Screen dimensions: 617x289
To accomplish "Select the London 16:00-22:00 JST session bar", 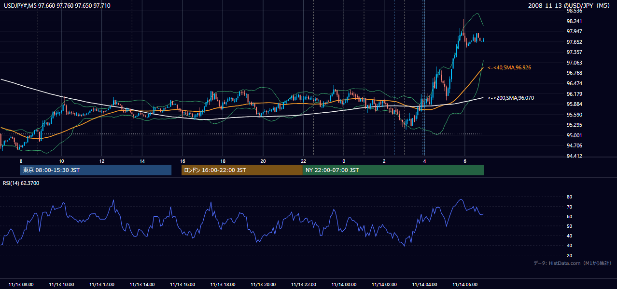I will 242,170.
